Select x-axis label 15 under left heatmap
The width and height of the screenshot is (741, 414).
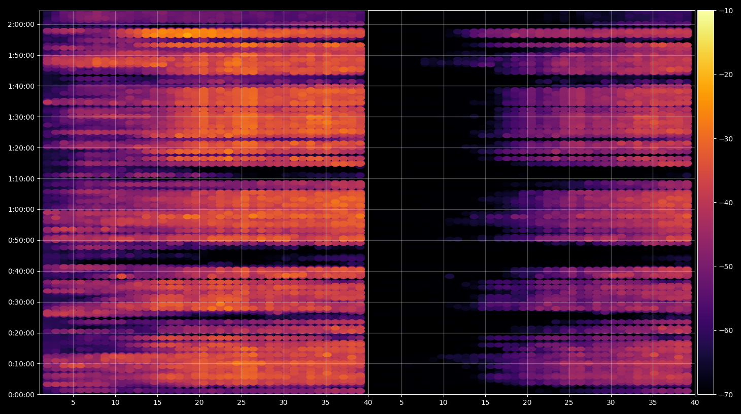(157, 403)
